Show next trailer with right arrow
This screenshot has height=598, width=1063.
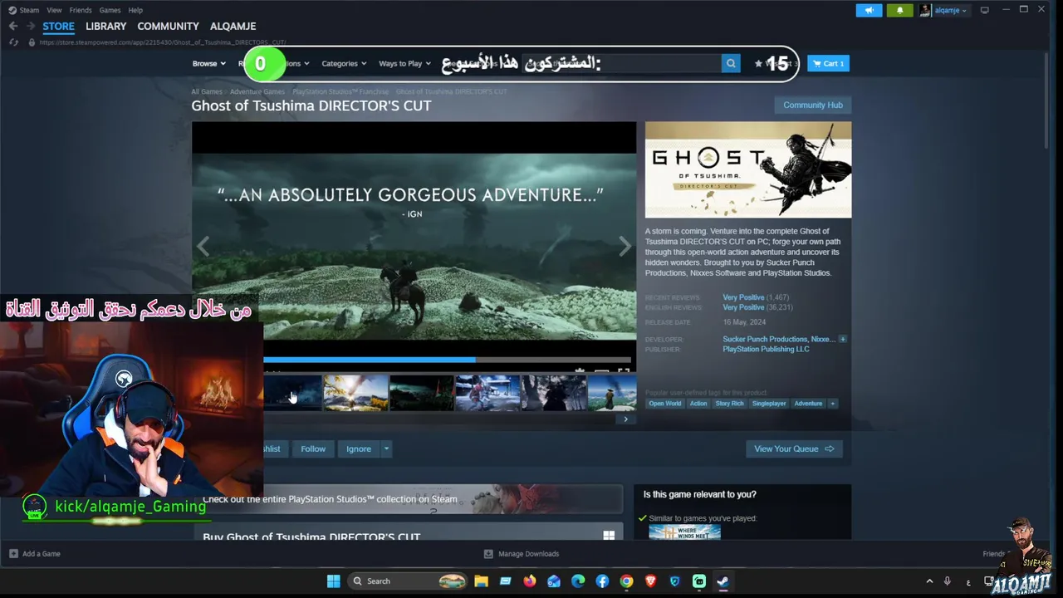pos(625,246)
